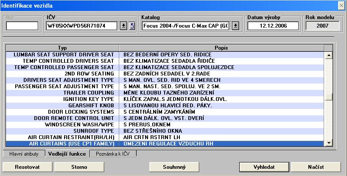This screenshot has height=176, width=347.
Task: Click the refresh icon beside IČV field
Action: [131, 26]
